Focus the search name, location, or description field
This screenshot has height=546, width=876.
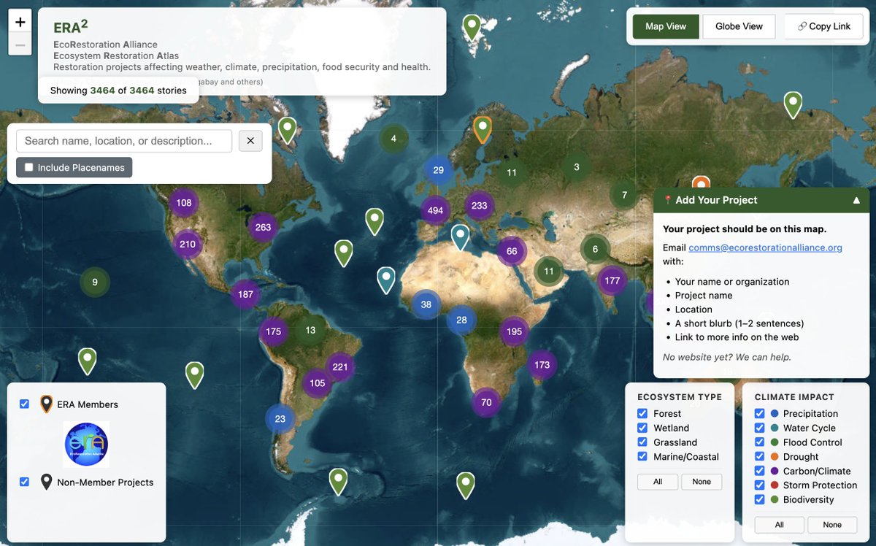coord(124,141)
